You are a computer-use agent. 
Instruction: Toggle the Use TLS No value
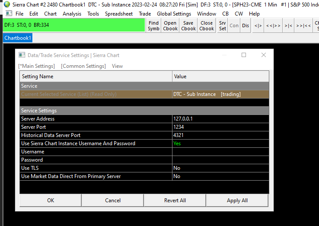point(221,168)
